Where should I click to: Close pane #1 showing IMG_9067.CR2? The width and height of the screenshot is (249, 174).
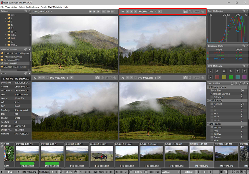160,12
